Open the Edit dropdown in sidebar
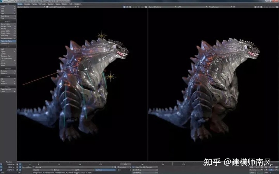 pyautogui.click(x=8, y=11)
